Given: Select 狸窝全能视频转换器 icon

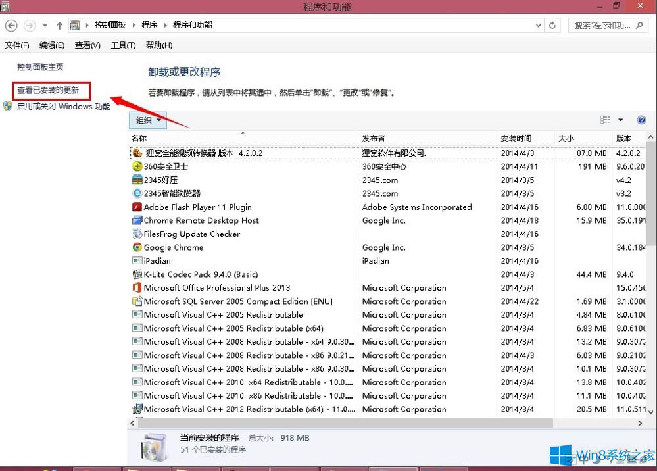Looking at the screenshot, I should 137,153.
